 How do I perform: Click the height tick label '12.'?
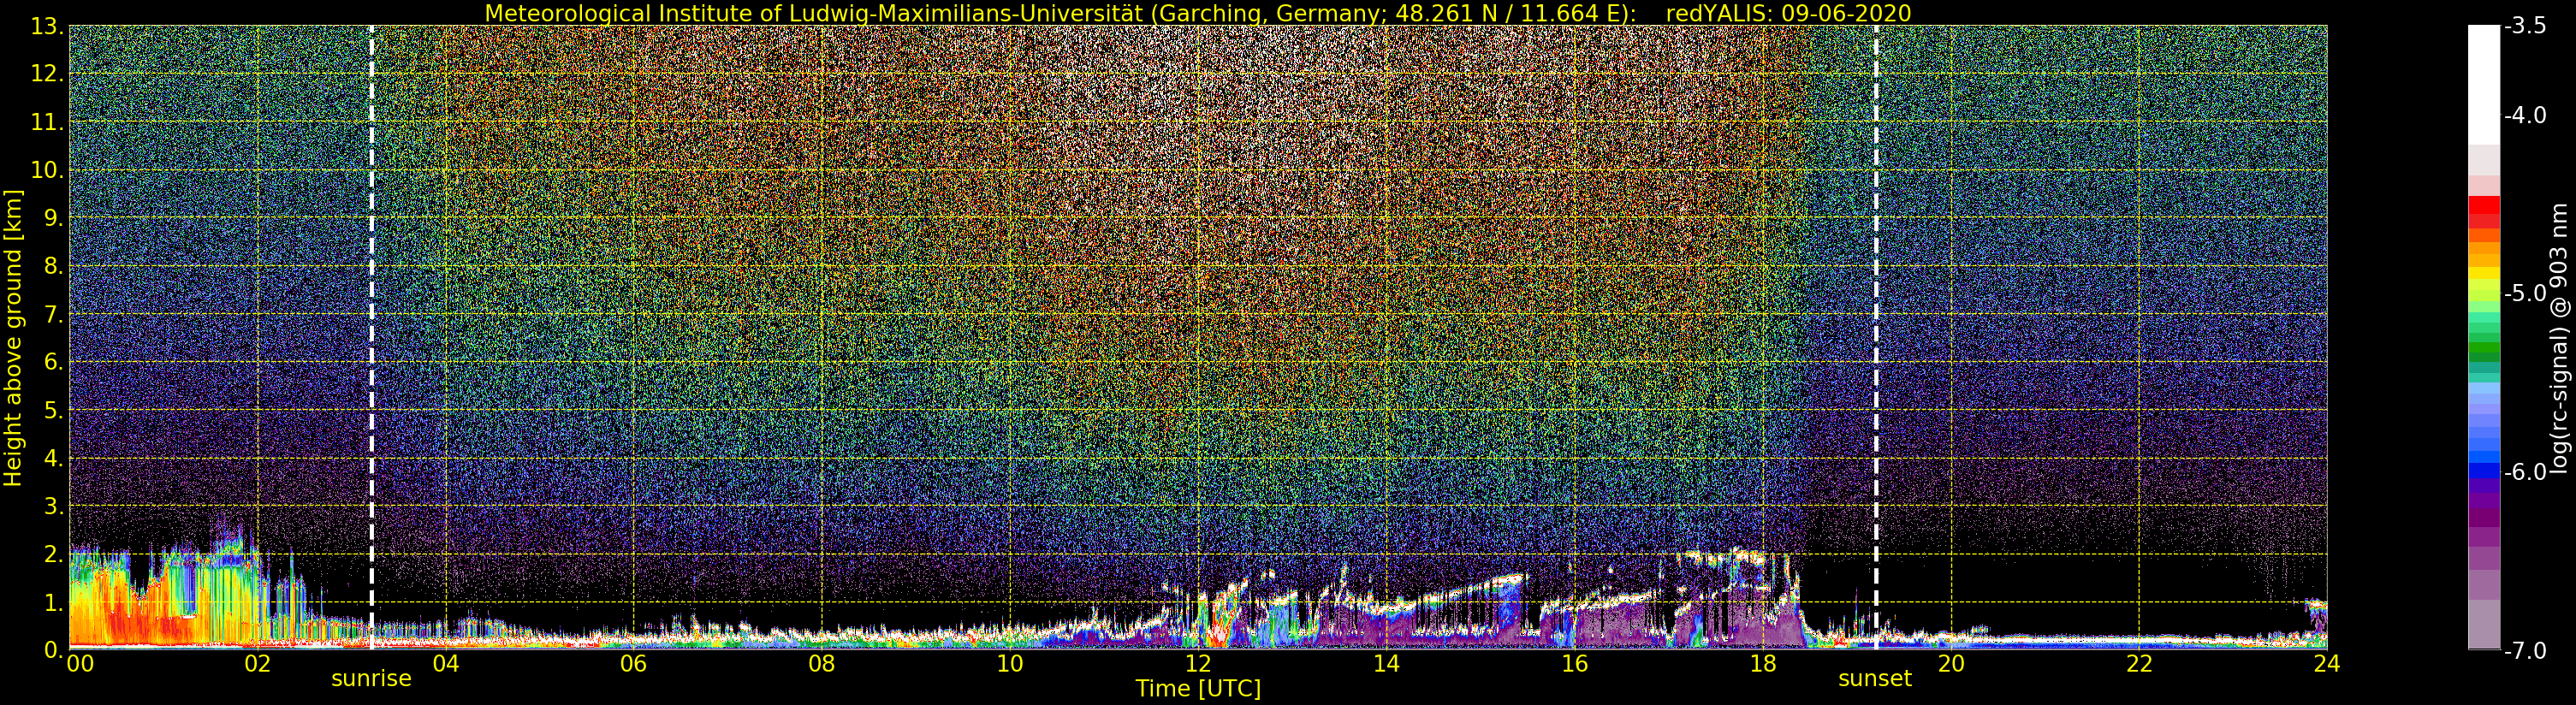pyautogui.click(x=48, y=73)
